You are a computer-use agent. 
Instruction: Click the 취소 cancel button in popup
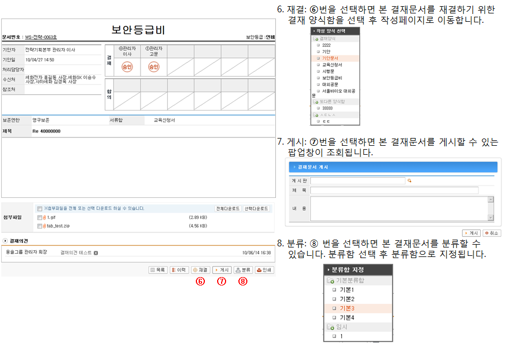(492, 233)
